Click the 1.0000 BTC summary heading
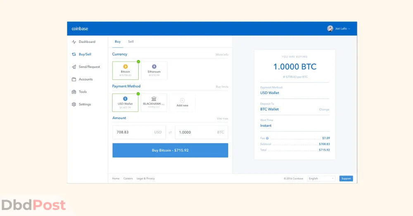The width and height of the screenshot is (413, 216). click(x=295, y=67)
